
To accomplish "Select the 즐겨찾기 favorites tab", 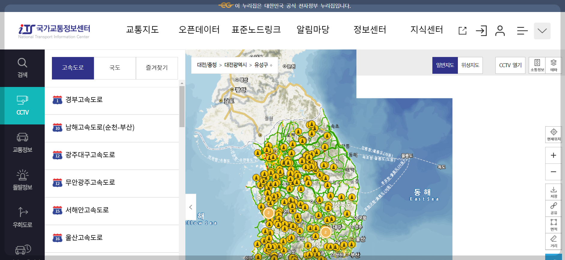I will click(x=157, y=68).
